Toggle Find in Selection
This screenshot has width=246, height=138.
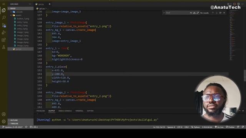pyautogui.click(x=220, y=13)
